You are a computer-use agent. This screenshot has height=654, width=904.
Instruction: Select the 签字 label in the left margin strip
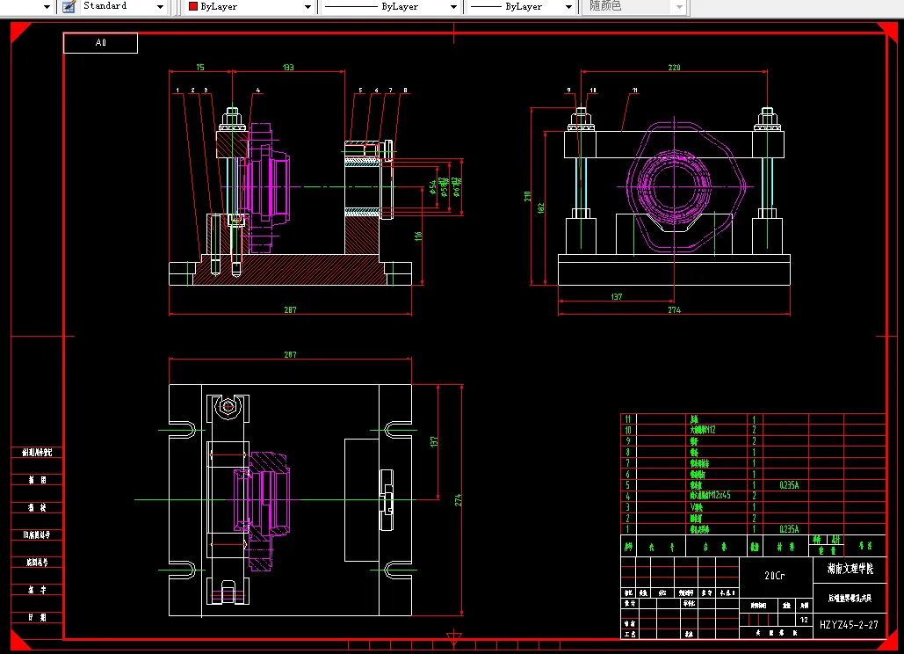coord(37,590)
